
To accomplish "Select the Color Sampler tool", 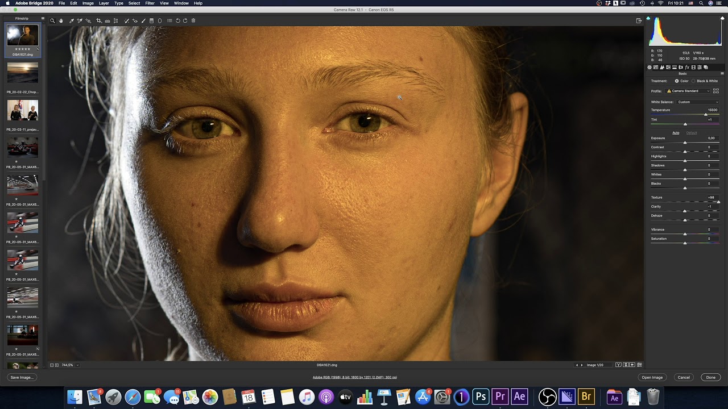I will coord(80,20).
